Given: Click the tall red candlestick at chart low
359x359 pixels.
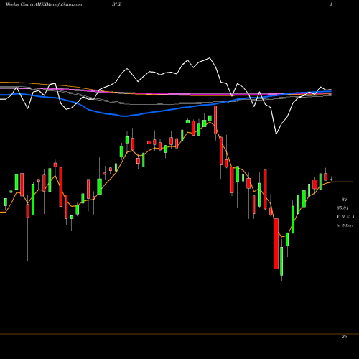Looking at the screenshot, I should [x=276, y=243].
